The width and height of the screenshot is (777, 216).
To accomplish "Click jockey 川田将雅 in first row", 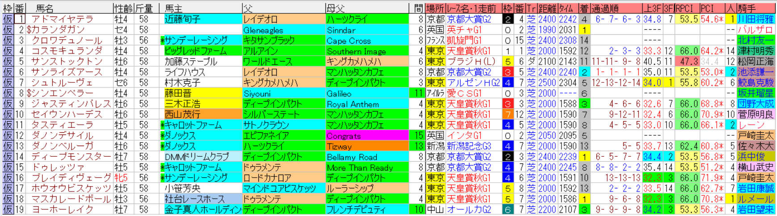I will pos(755,19).
